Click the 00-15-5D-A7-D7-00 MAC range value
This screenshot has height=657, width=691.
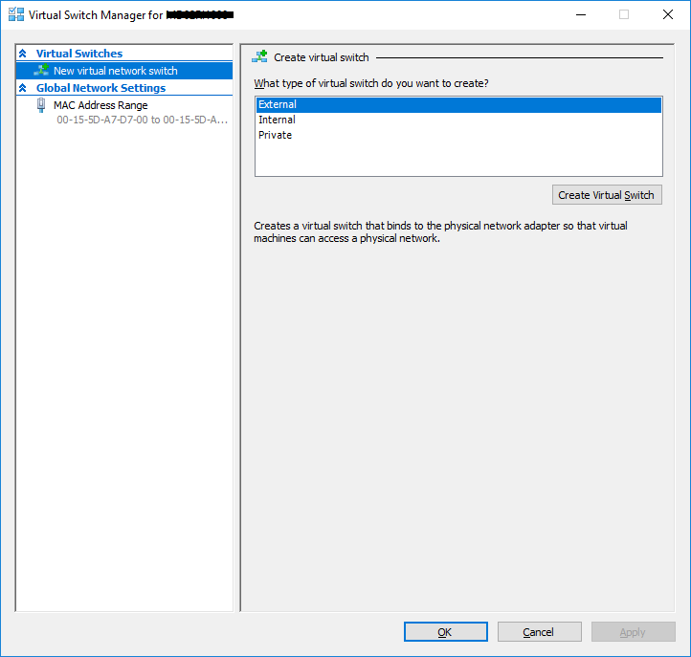click(142, 120)
